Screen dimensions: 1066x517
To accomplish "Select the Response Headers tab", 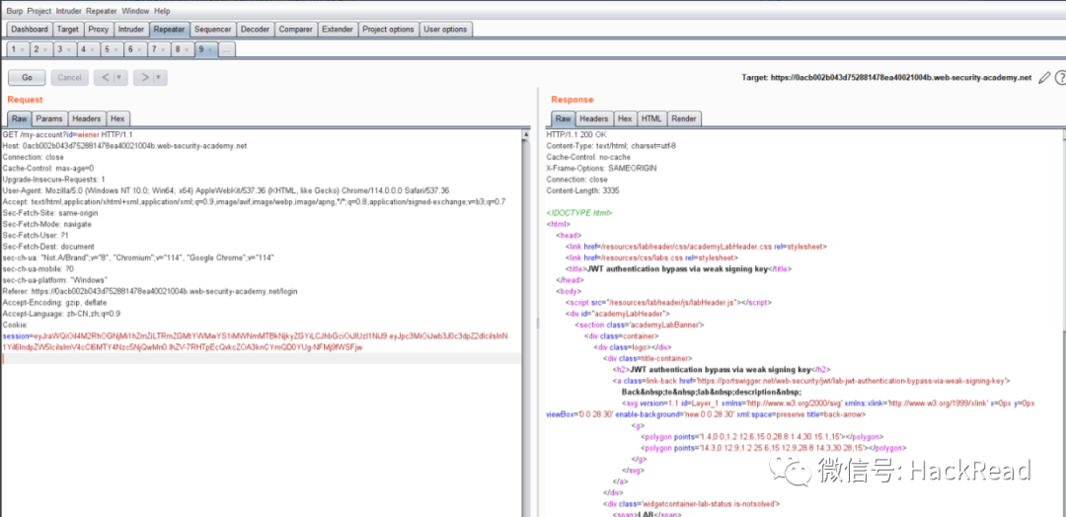I will pyautogui.click(x=594, y=118).
